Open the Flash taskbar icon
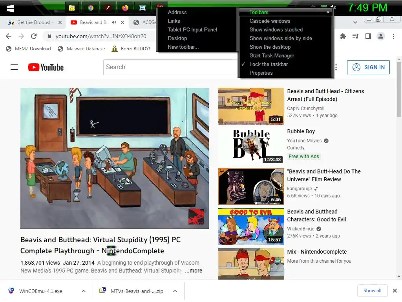402x302 pixels. [x=108, y=8]
